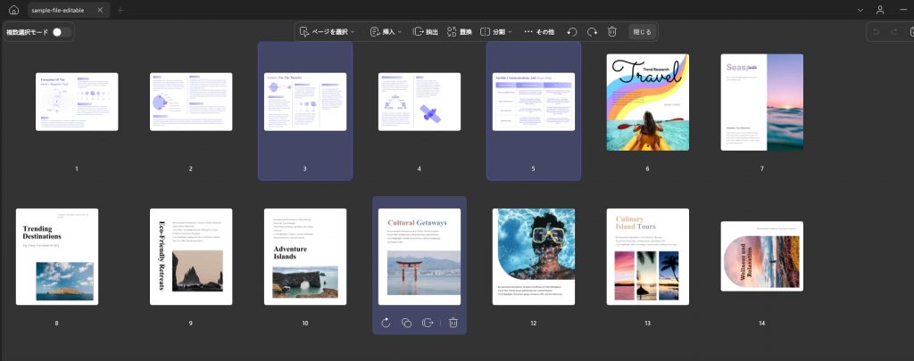Click the 置換 replace toolbar button
Screen dimensions: 914x361
pos(460,31)
